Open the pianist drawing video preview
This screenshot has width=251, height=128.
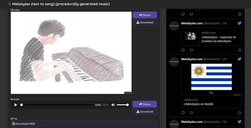click(71, 53)
